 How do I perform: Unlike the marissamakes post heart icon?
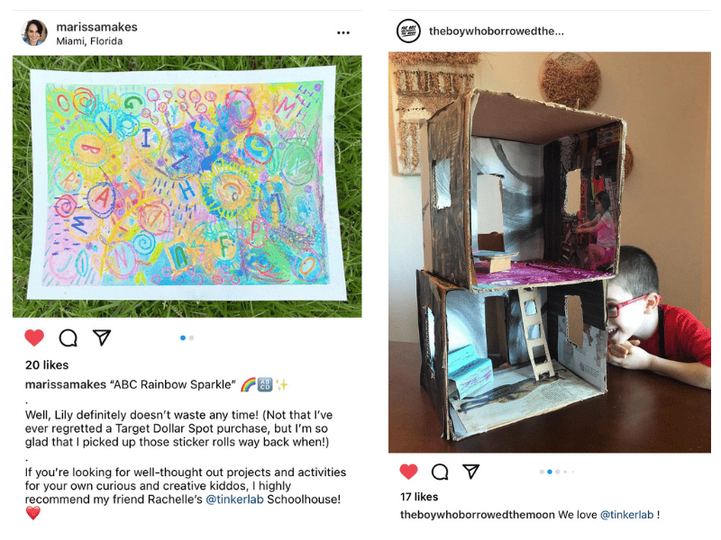[34, 338]
